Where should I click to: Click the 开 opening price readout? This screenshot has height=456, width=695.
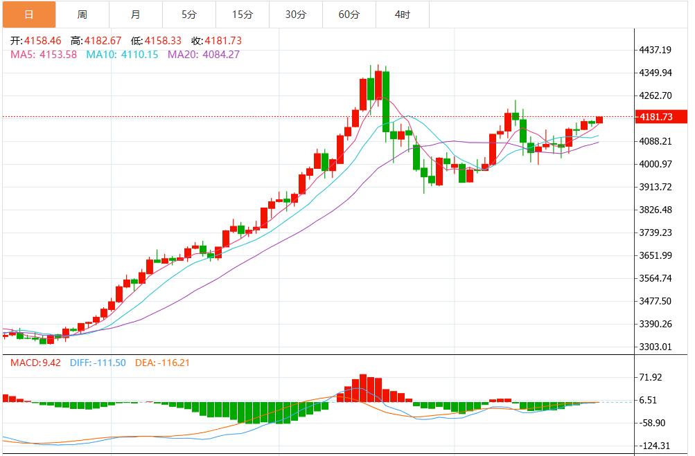[35, 41]
